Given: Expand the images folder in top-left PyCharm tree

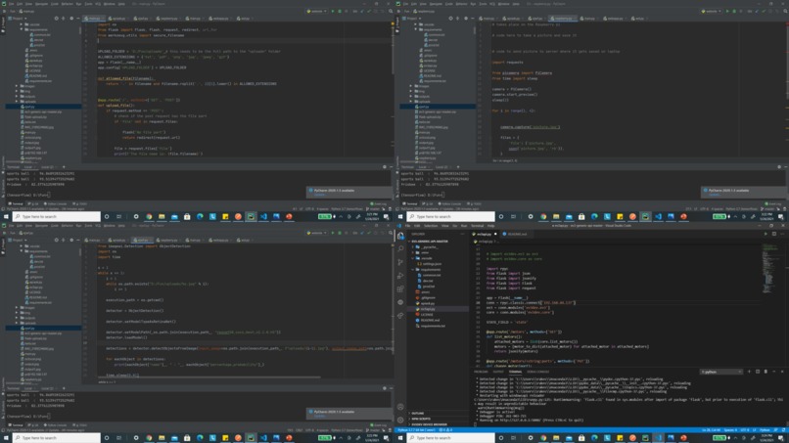Looking at the screenshot, I should coord(17,86).
